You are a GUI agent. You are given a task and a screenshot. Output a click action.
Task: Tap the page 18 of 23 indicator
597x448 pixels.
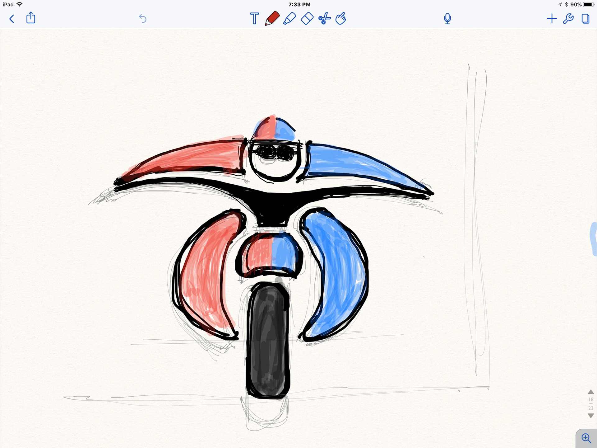pyautogui.click(x=591, y=403)
